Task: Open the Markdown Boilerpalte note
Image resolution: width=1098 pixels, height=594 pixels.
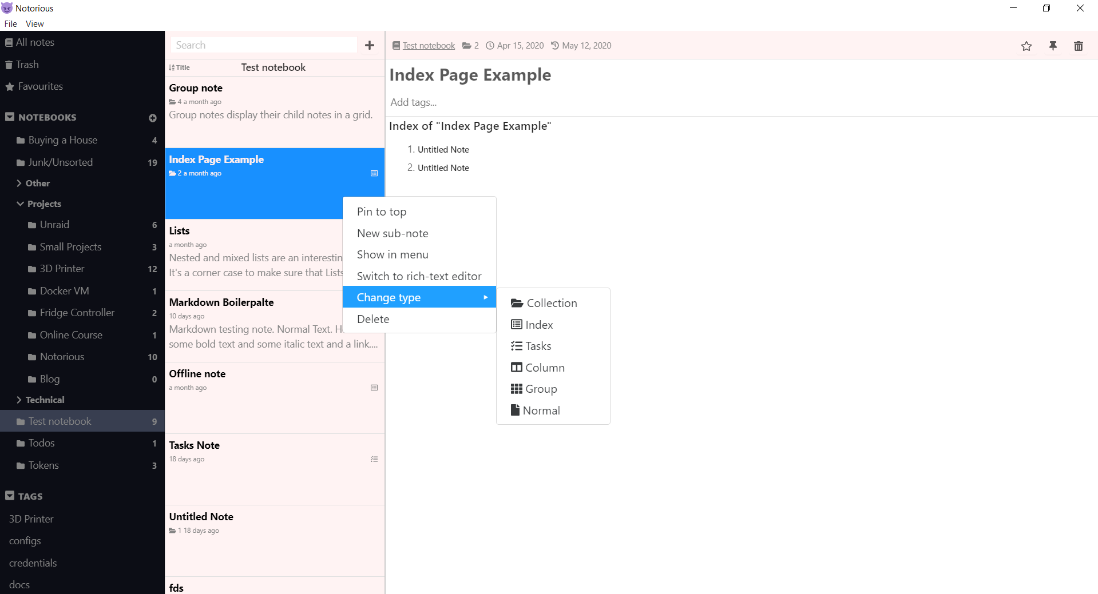Action: [x=221, y=302]
